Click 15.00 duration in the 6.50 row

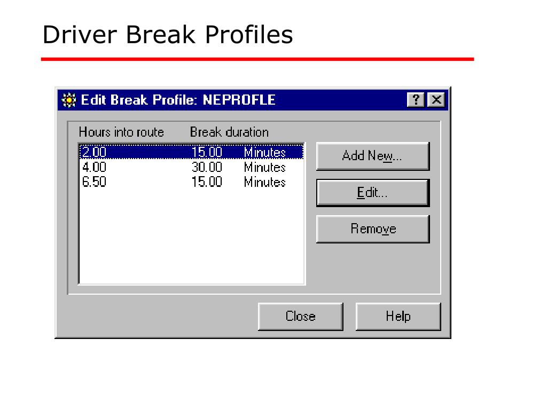click(x=207, y=182)
